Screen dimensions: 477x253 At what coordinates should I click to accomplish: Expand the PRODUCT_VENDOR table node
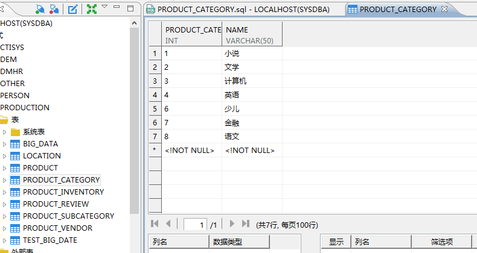pyautogui.click(x=4, y=228)
